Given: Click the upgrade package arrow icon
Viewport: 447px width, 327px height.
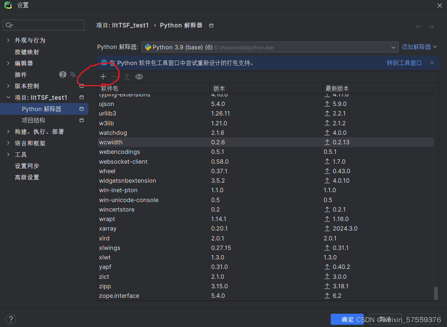Looking at the screenshot, I should (127, 76).
